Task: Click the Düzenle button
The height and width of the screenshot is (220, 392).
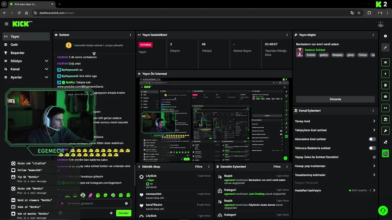Action: [335, 99]
